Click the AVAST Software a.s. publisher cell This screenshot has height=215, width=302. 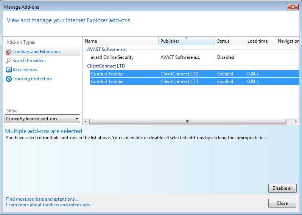pos(180,57)
